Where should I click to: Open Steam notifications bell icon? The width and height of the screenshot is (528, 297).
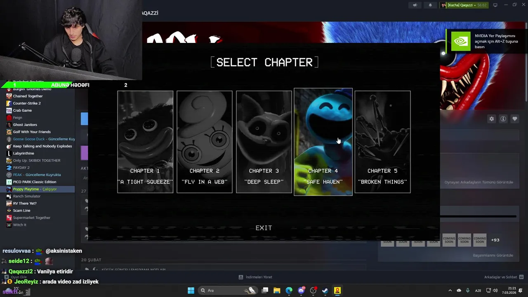[430, 5]
